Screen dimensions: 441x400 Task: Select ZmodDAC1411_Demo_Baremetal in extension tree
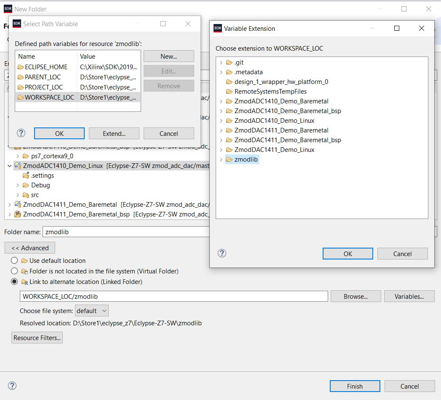click(x=281, y=130)
